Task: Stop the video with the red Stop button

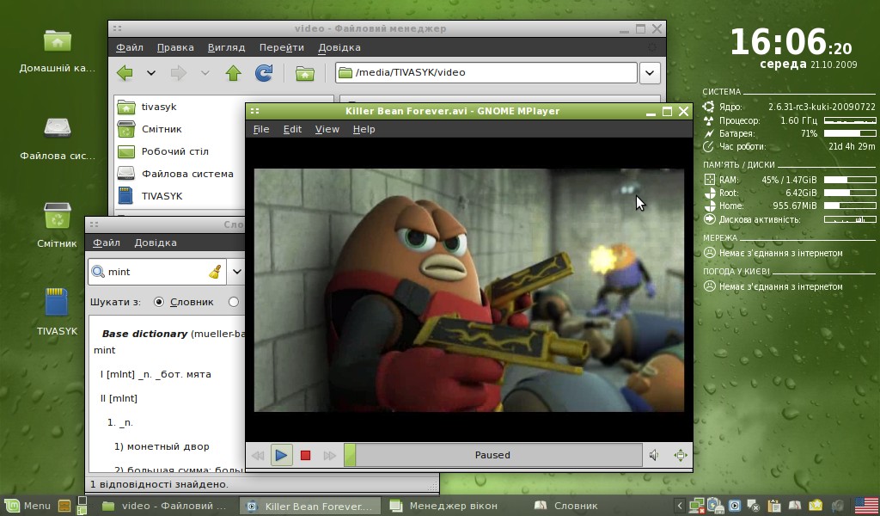Action: [305, 455]
